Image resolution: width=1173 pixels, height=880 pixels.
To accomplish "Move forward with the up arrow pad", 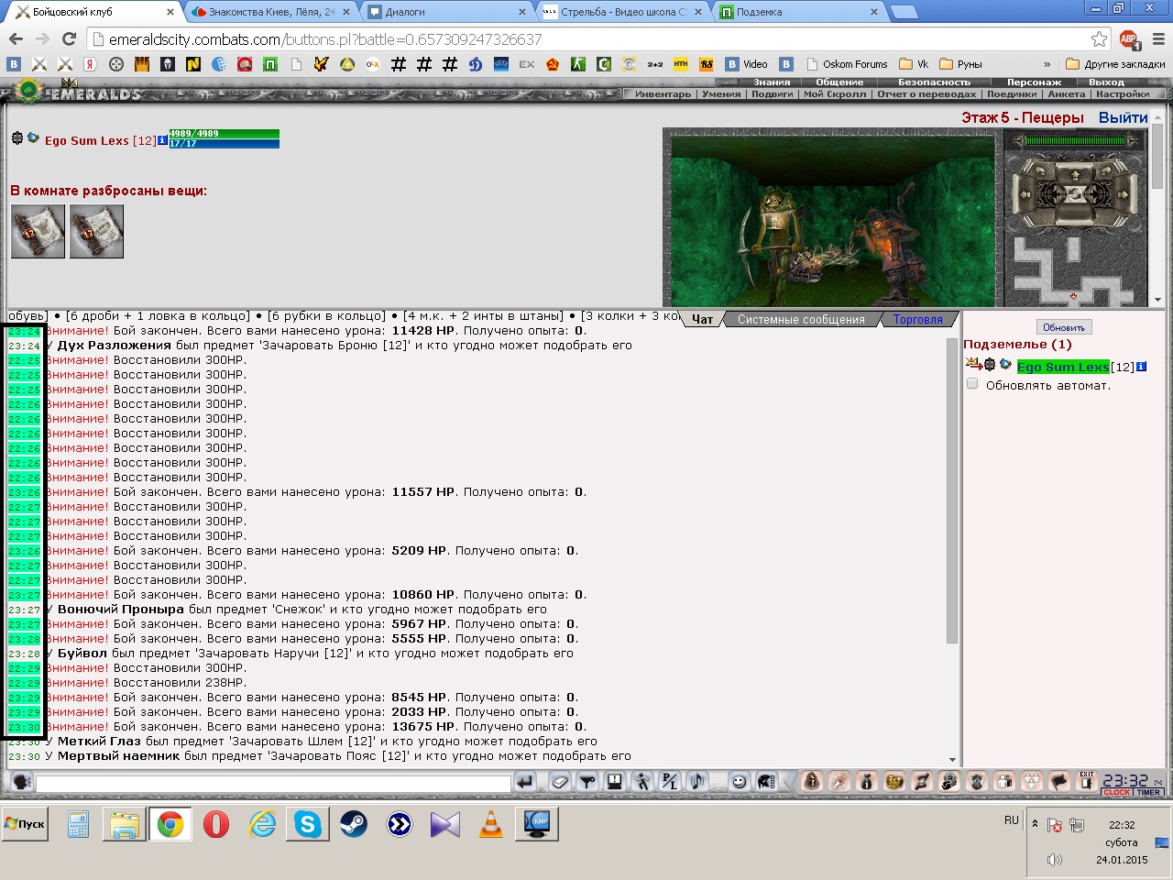I will click(x=1075, y=174).
